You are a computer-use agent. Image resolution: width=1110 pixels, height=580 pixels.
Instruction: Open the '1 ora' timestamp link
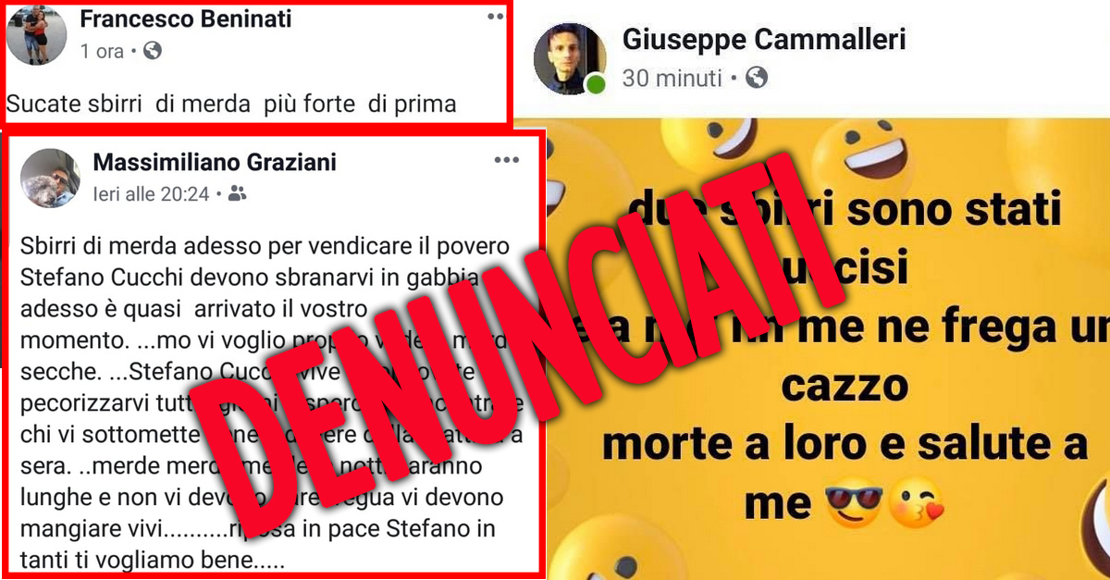pos(102,52)
